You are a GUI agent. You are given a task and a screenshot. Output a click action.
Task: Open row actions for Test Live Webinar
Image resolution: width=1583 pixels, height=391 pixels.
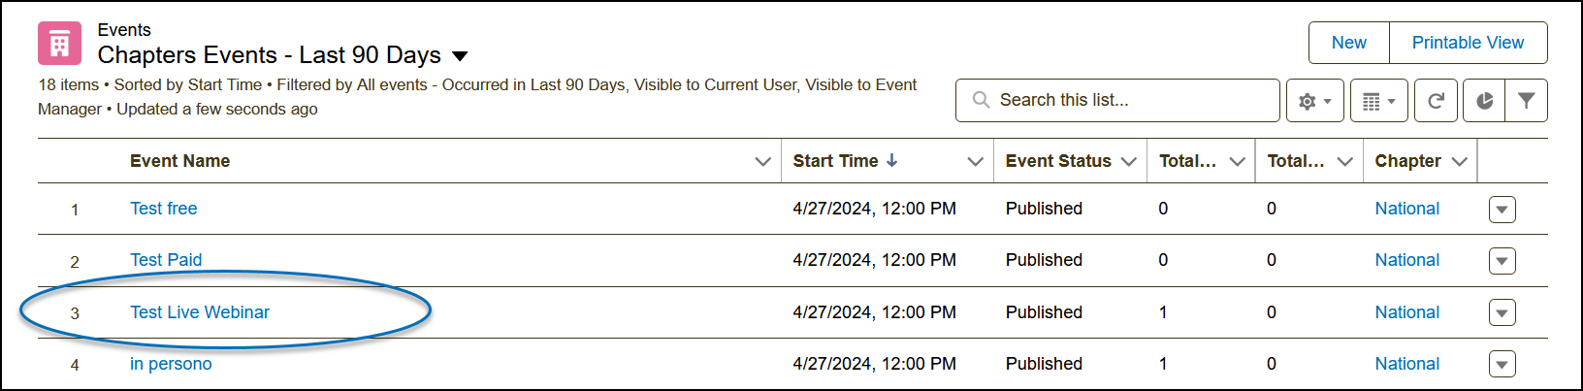(x=1502, y=312)
